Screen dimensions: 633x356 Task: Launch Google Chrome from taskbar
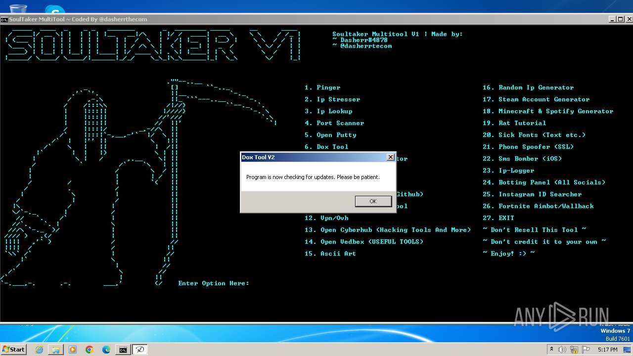[90, 350]
